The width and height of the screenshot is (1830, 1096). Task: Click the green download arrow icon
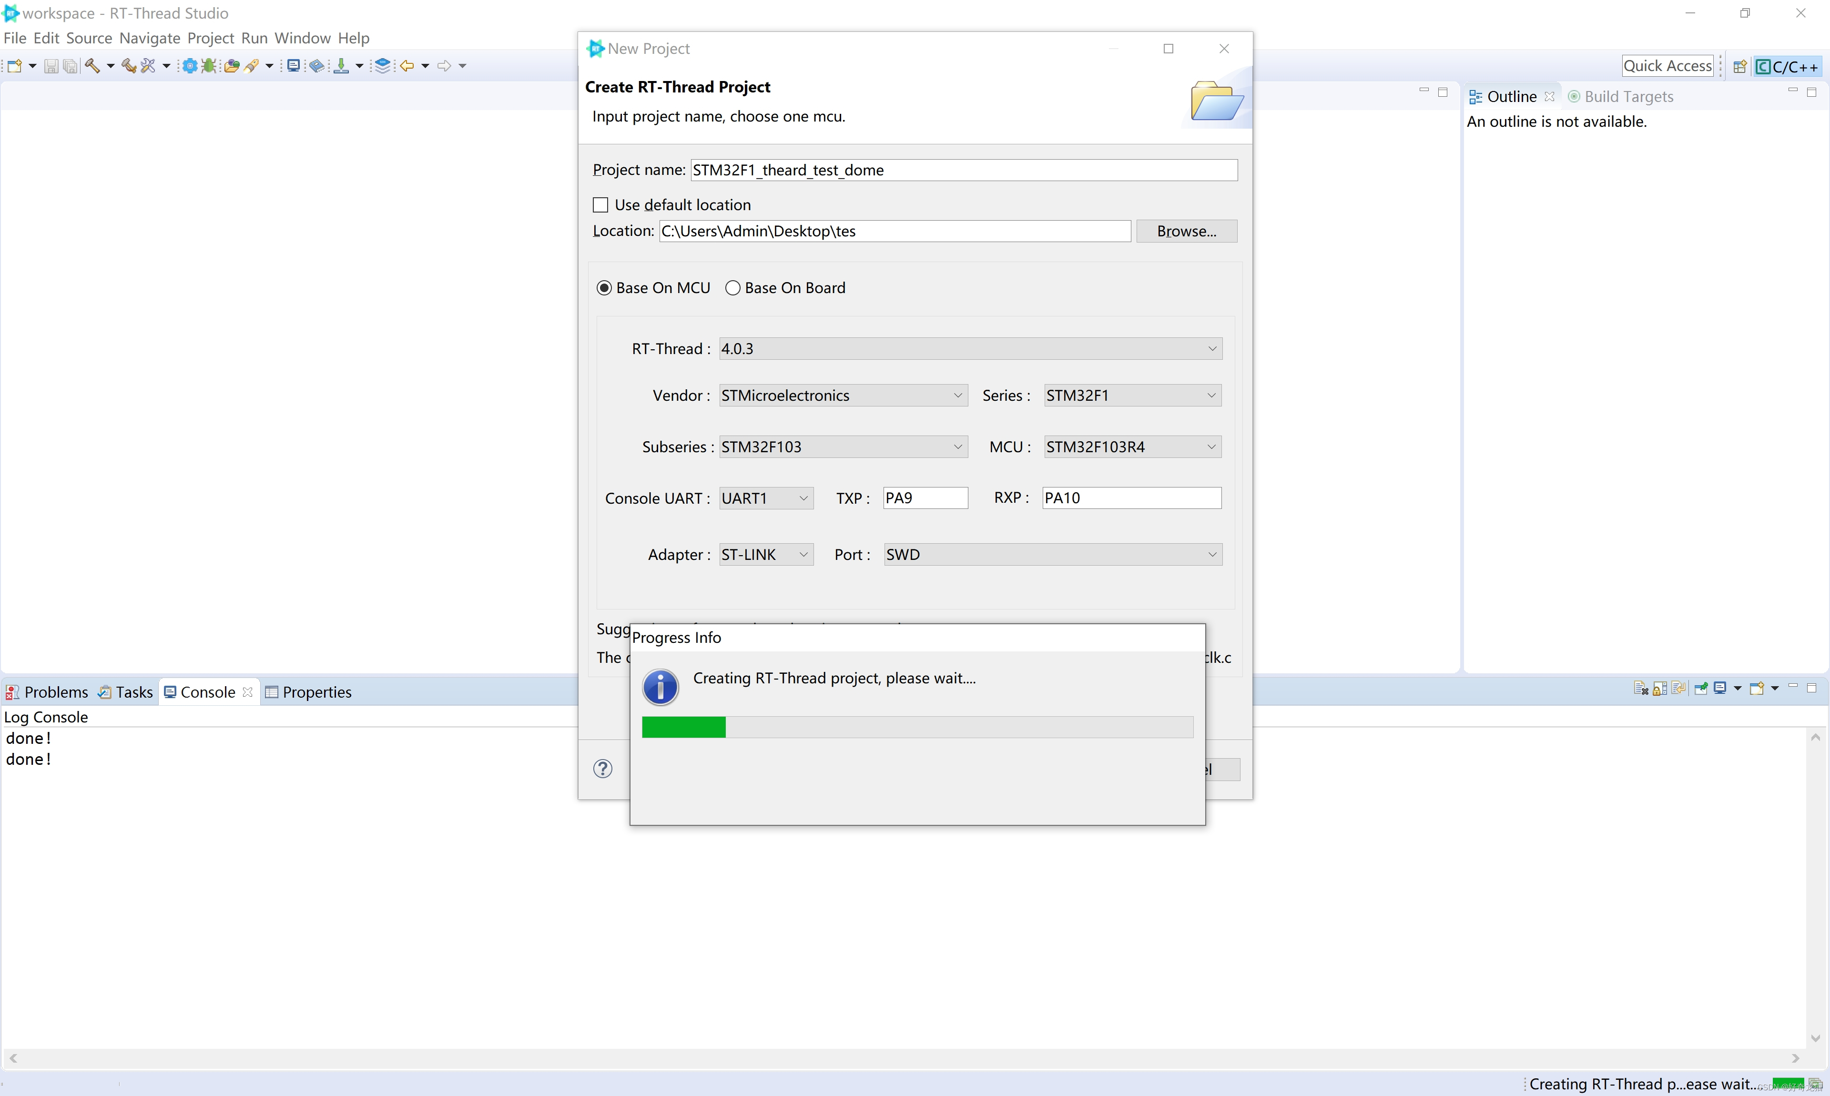click(341, 66)
